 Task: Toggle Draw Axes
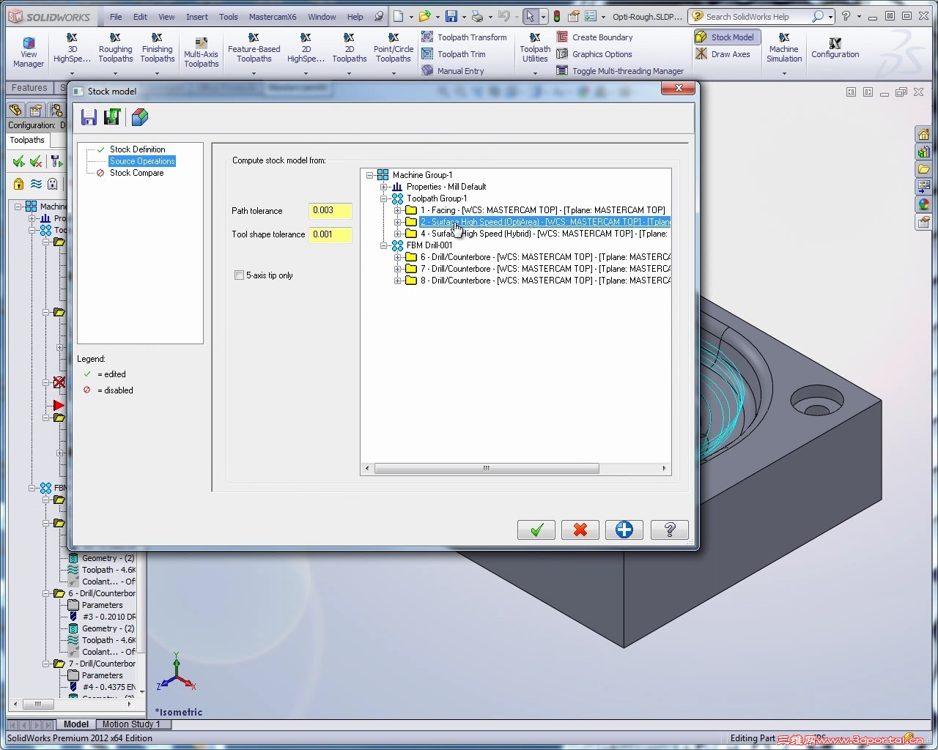point(723,54)
